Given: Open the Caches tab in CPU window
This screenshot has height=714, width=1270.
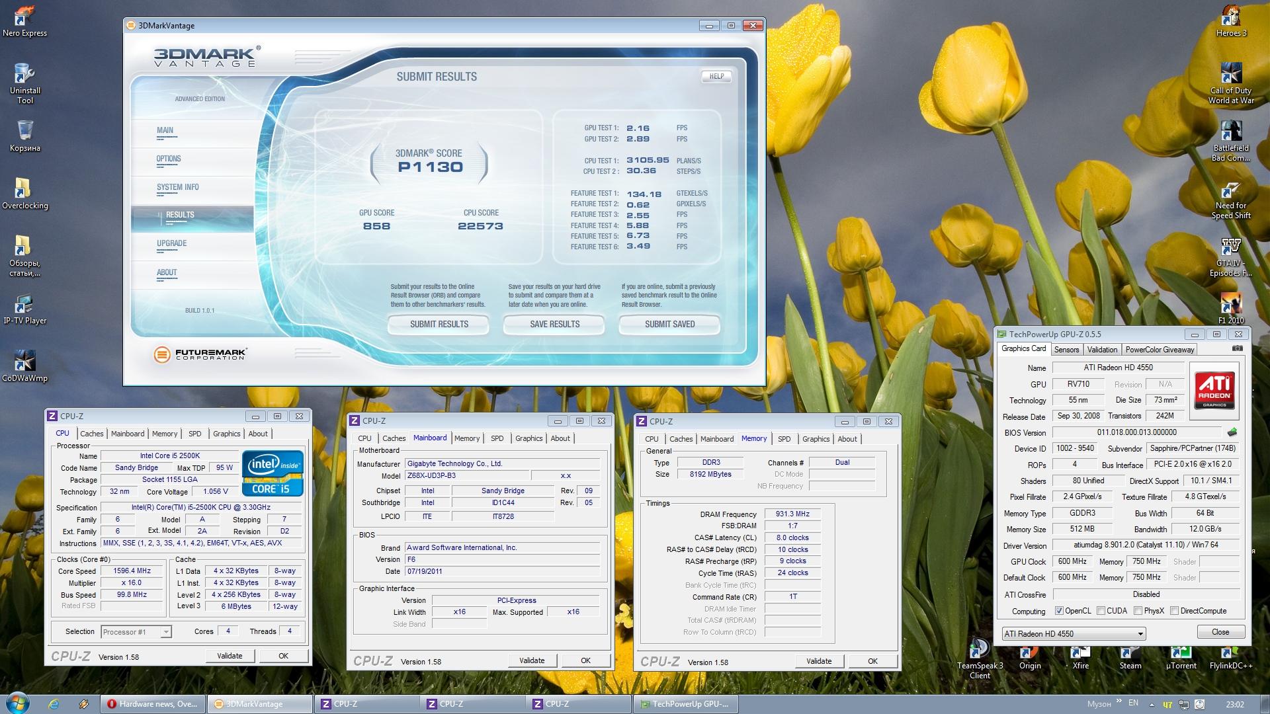Looking at the screenshot, I should (x=91, y=434).
